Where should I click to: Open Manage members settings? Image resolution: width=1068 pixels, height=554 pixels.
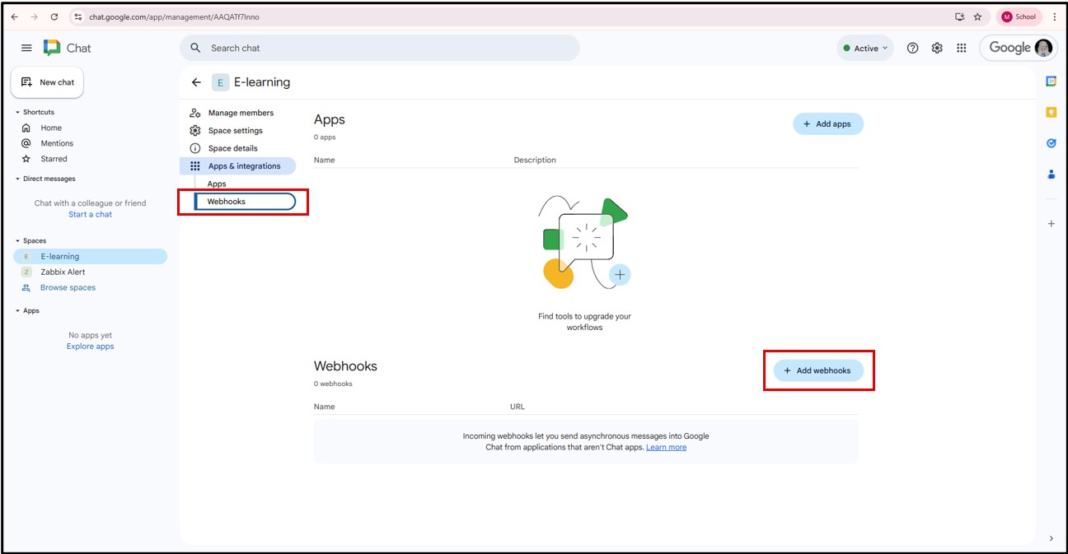click(240, 113)
